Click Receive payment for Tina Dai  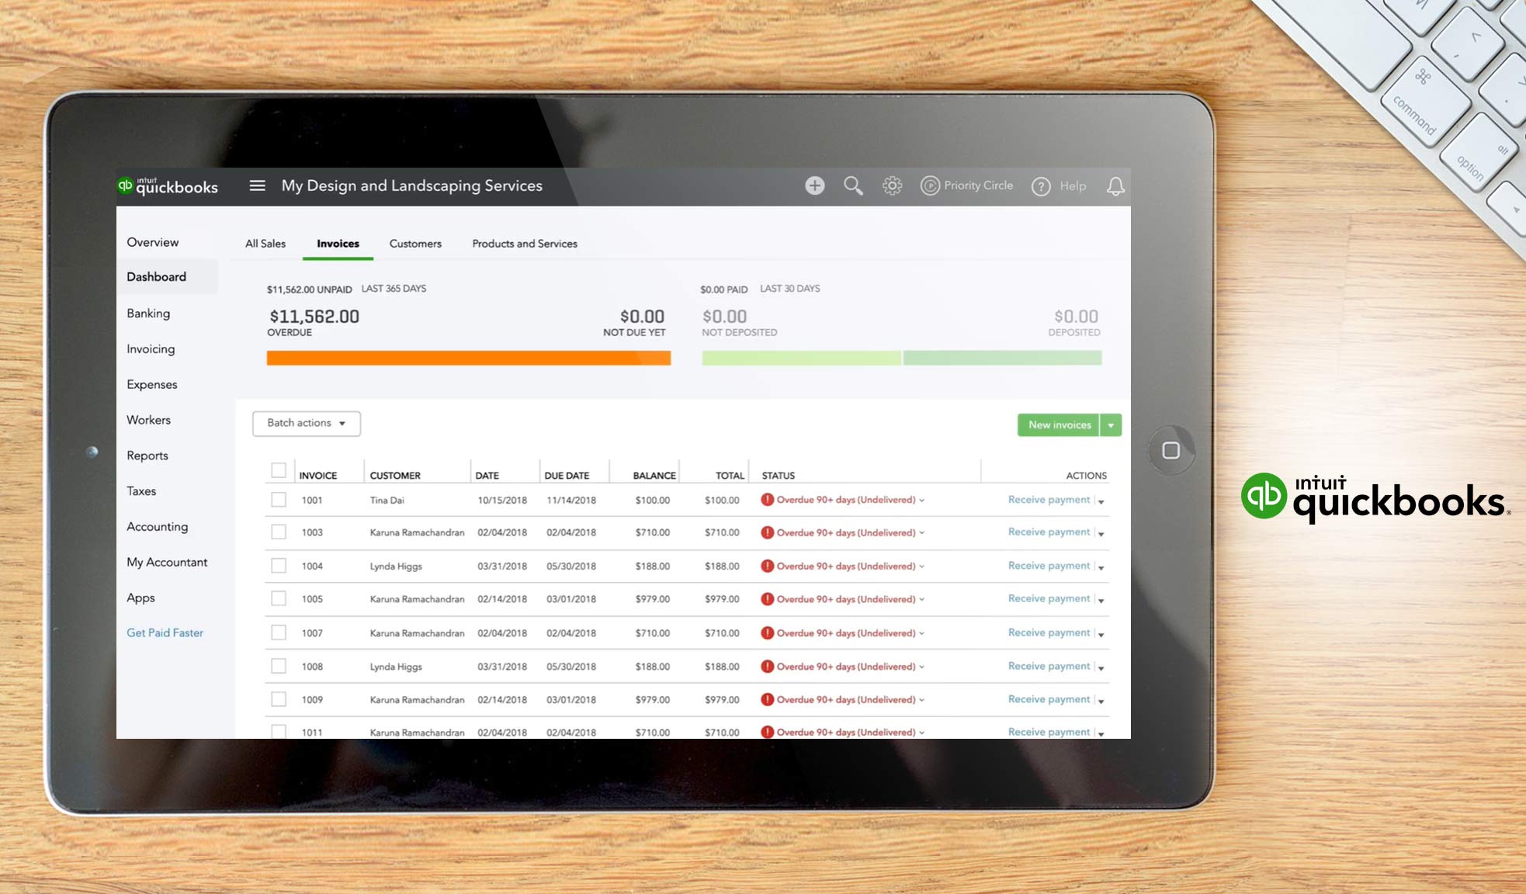point(1049,499)
